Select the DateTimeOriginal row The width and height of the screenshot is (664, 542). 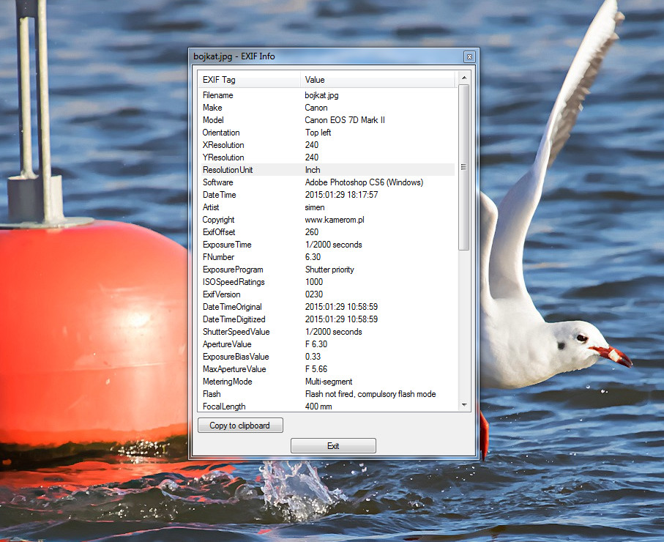(327, 307)
